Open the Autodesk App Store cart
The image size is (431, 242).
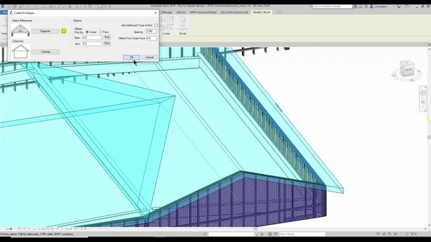(399, 6)
